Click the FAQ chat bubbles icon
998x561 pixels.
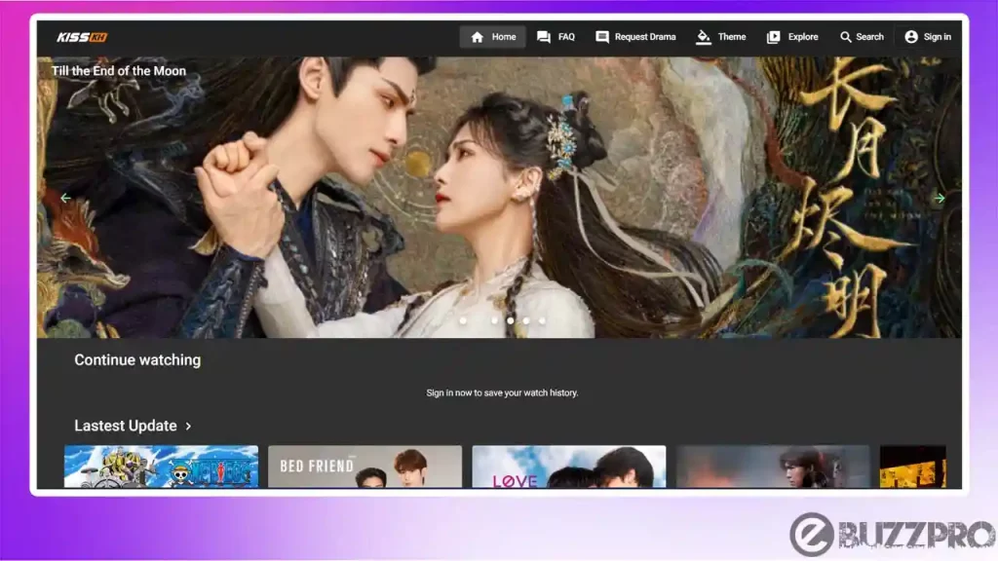tap(544, 37)
